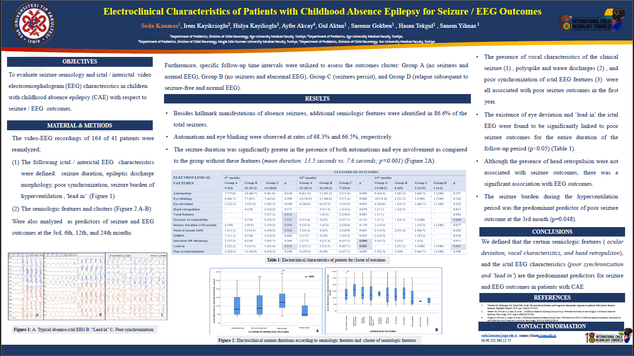Click the bullet about mean duration 13.5 seconds
This screenshot has width=634, height=356.
click(320, 155)
